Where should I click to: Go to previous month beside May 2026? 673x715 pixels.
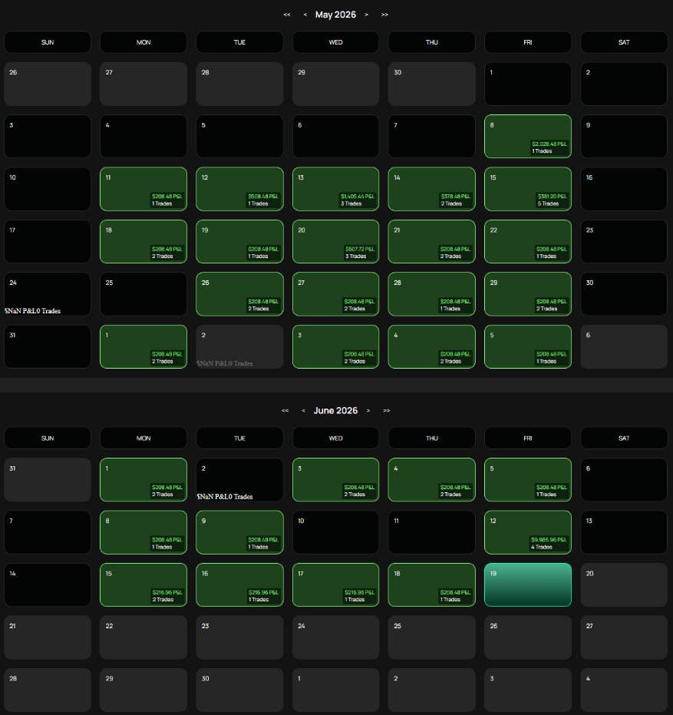point(305,15)
